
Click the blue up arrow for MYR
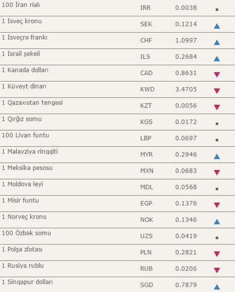pos(217,156)
